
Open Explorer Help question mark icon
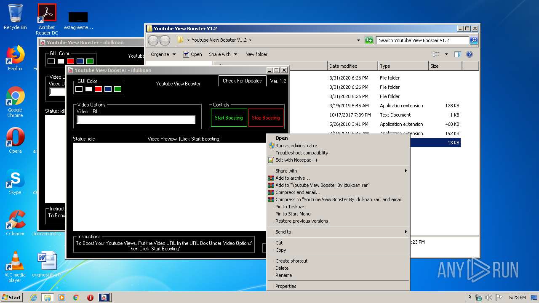click(470, 54)
